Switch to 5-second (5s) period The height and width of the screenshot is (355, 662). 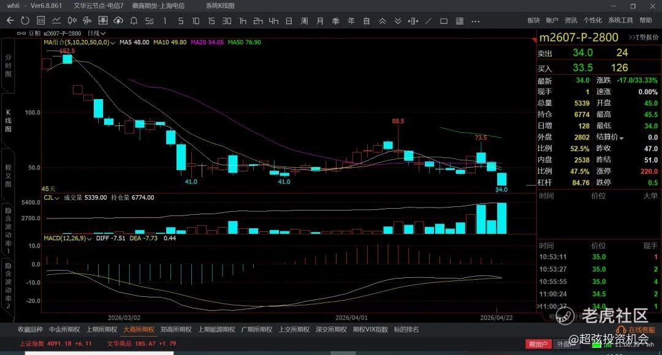[150, 21]
